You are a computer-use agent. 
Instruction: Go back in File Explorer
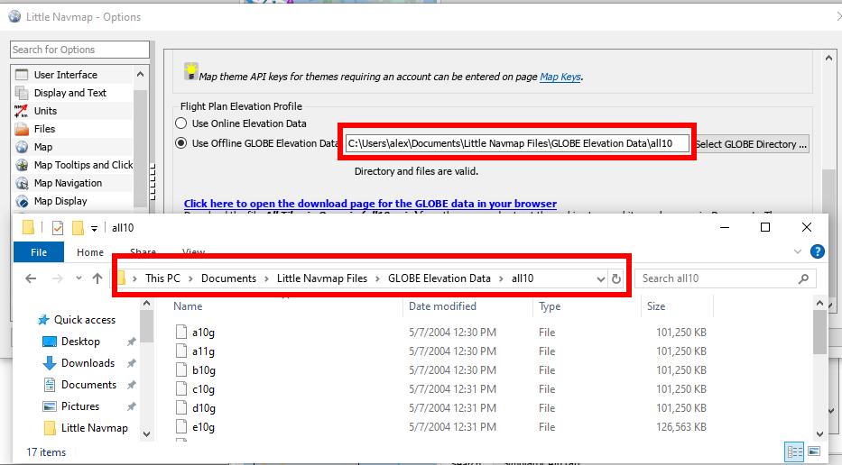tap(31, 278)
